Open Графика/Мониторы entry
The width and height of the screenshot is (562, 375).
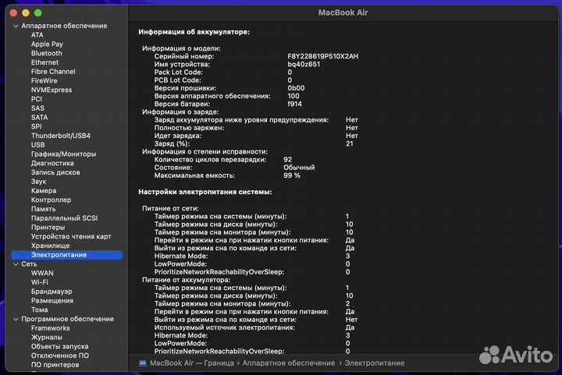(63, 154)
